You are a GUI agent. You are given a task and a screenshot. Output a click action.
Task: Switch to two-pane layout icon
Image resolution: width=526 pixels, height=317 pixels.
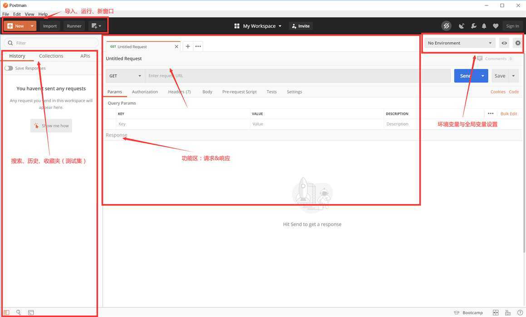[x=496, y=312]
